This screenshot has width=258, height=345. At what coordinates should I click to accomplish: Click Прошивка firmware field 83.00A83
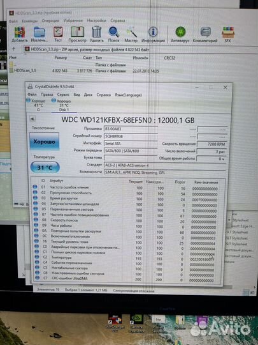tap(131, 128)
